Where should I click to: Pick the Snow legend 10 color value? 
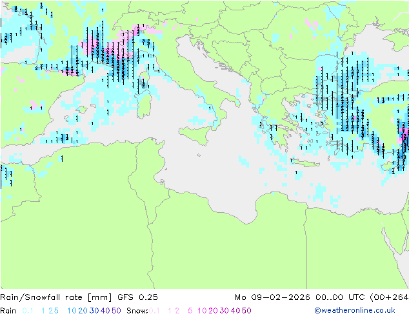(202, 311)
